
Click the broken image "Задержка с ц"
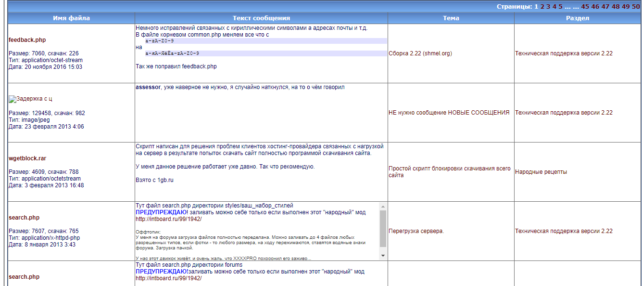[30, 99]
